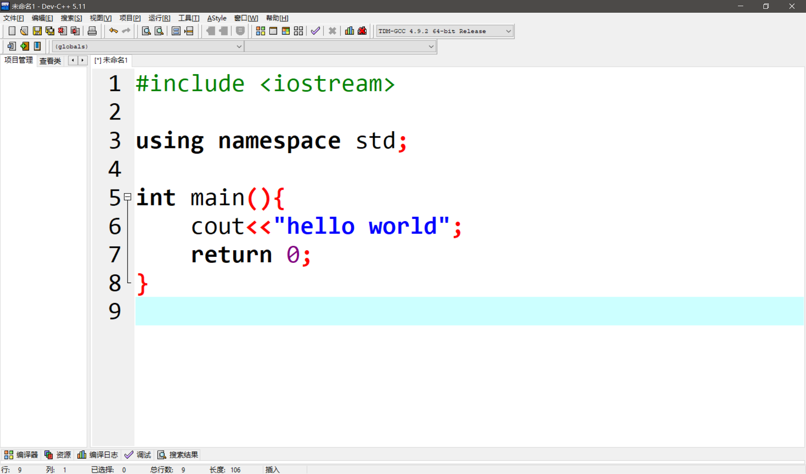Expand the (globals) scope dropdown
The image size is (806, 474).
click(148, 47)
